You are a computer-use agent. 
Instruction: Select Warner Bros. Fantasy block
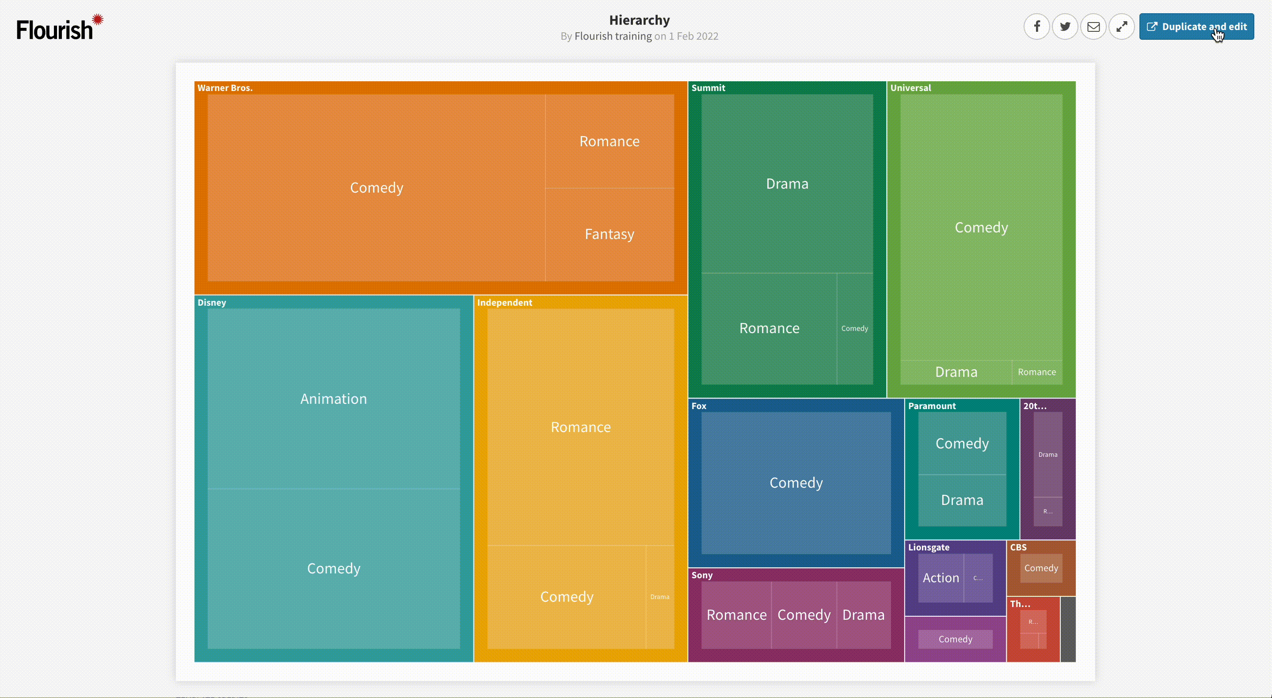click(x=609, y=235)
